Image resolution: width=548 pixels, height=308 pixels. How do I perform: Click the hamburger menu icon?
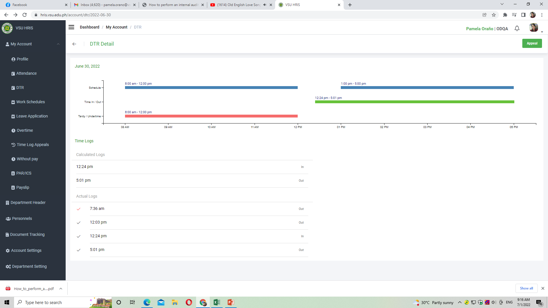[x=71, y=27]
